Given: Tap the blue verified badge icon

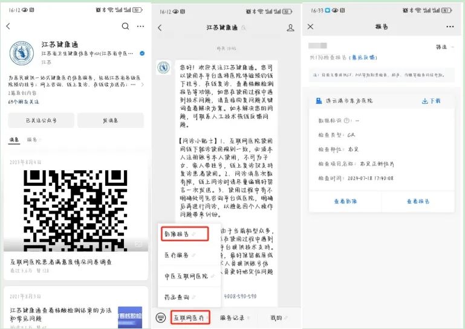Looking at the screenshot, I should point(142,54).
